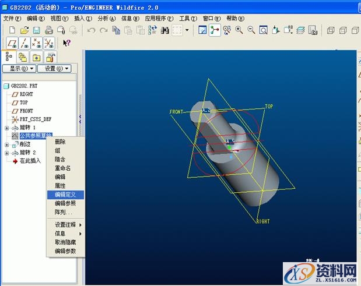361x286 pixels.
Task: Expand the 旋转 2 tree node
Action: click(6, 153)
